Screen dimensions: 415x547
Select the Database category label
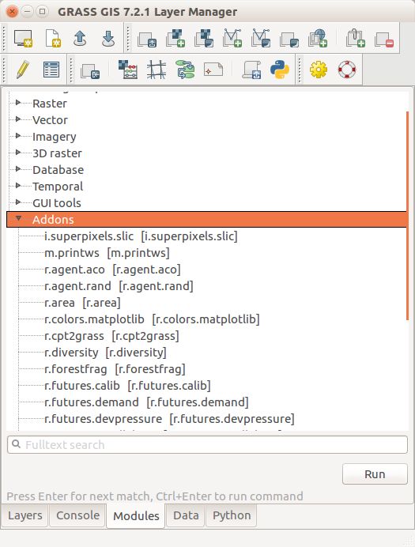tap(58, 170)
